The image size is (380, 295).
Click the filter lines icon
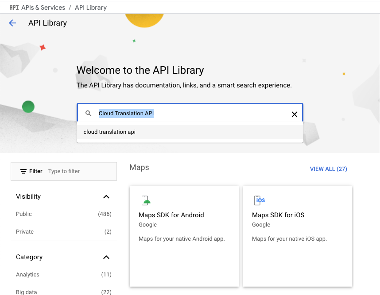23,171
